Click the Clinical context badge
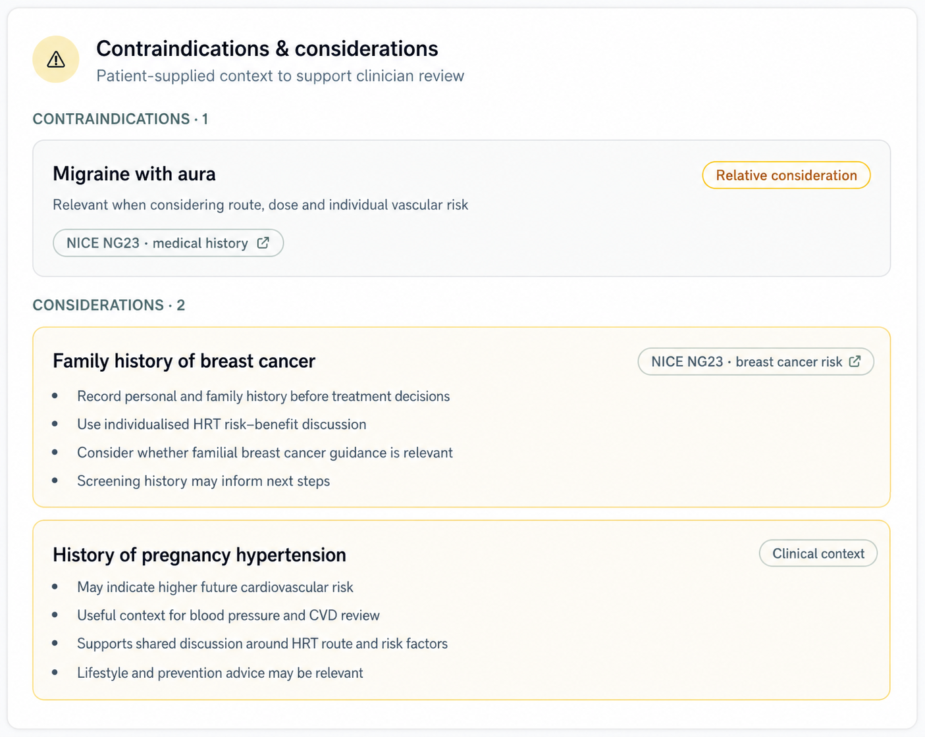Image resolution: width=925 pixels, height=737 pixels. click(818, 553)
